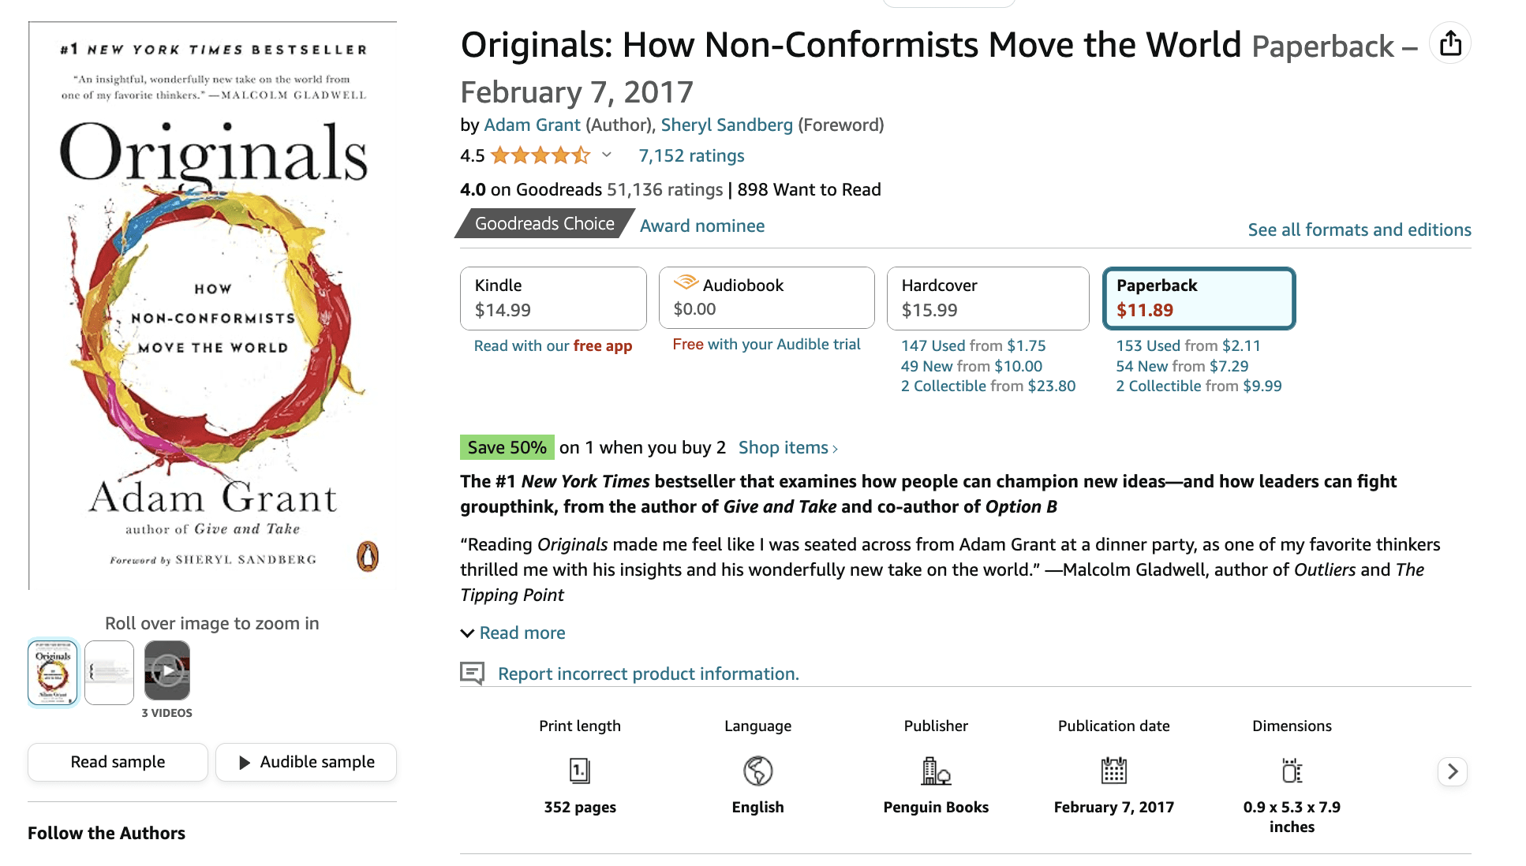Select the Audiobook format option
The height and width of the screenshot is (866, 1526).
(766, 297)
